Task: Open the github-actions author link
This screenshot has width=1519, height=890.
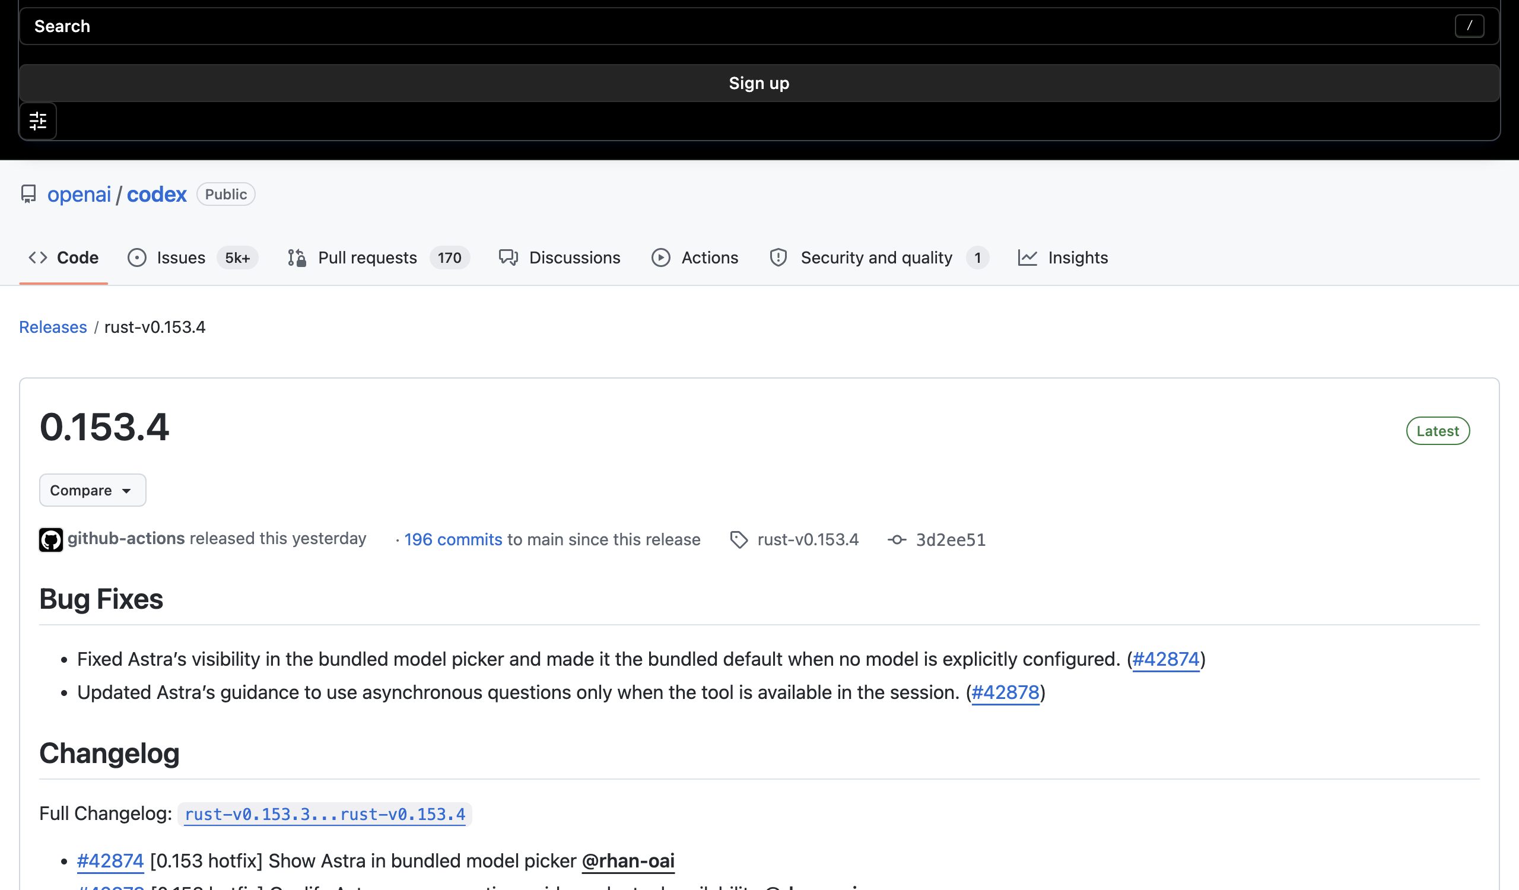Action: 126,538
